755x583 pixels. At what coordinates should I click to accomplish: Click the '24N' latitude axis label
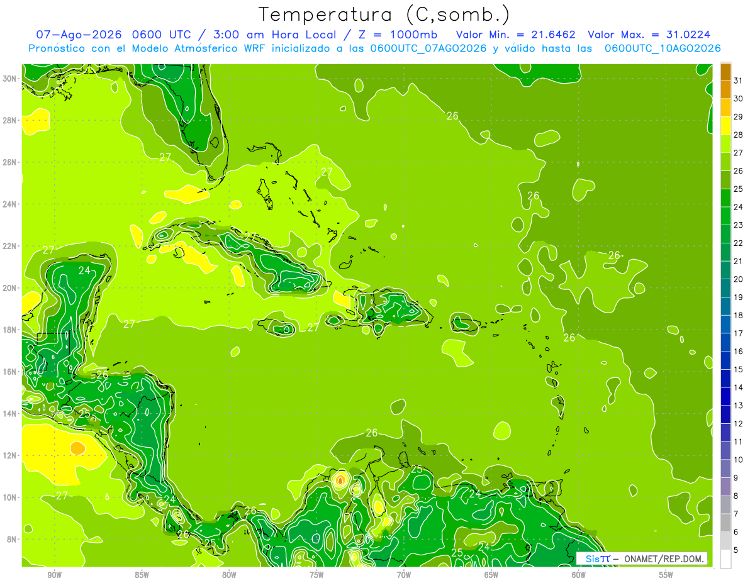pyautogui.click(x=11, y=204)
